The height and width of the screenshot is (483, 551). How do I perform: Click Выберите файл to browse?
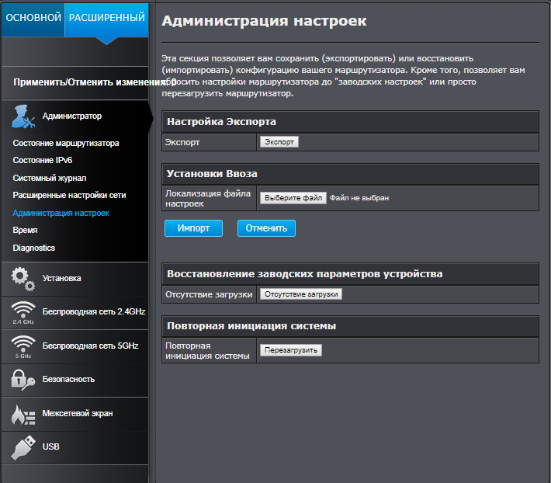click(293, 198)
